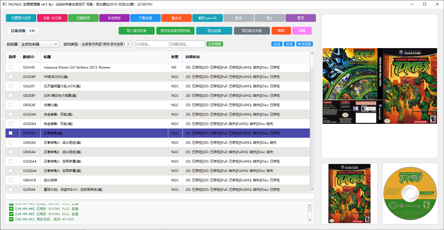The height and width of the screenshot is (230, 444).
Task: Click the orange 重命名 button
Action: tap(177, 18)
